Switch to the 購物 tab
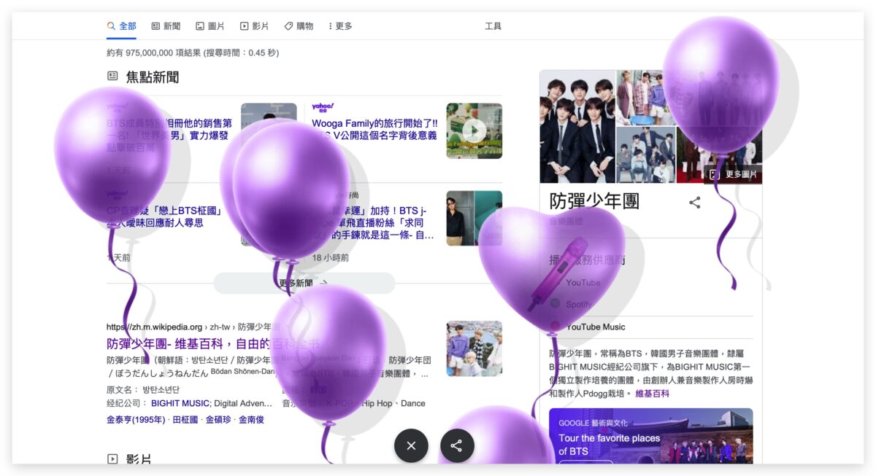 (299, 26)
